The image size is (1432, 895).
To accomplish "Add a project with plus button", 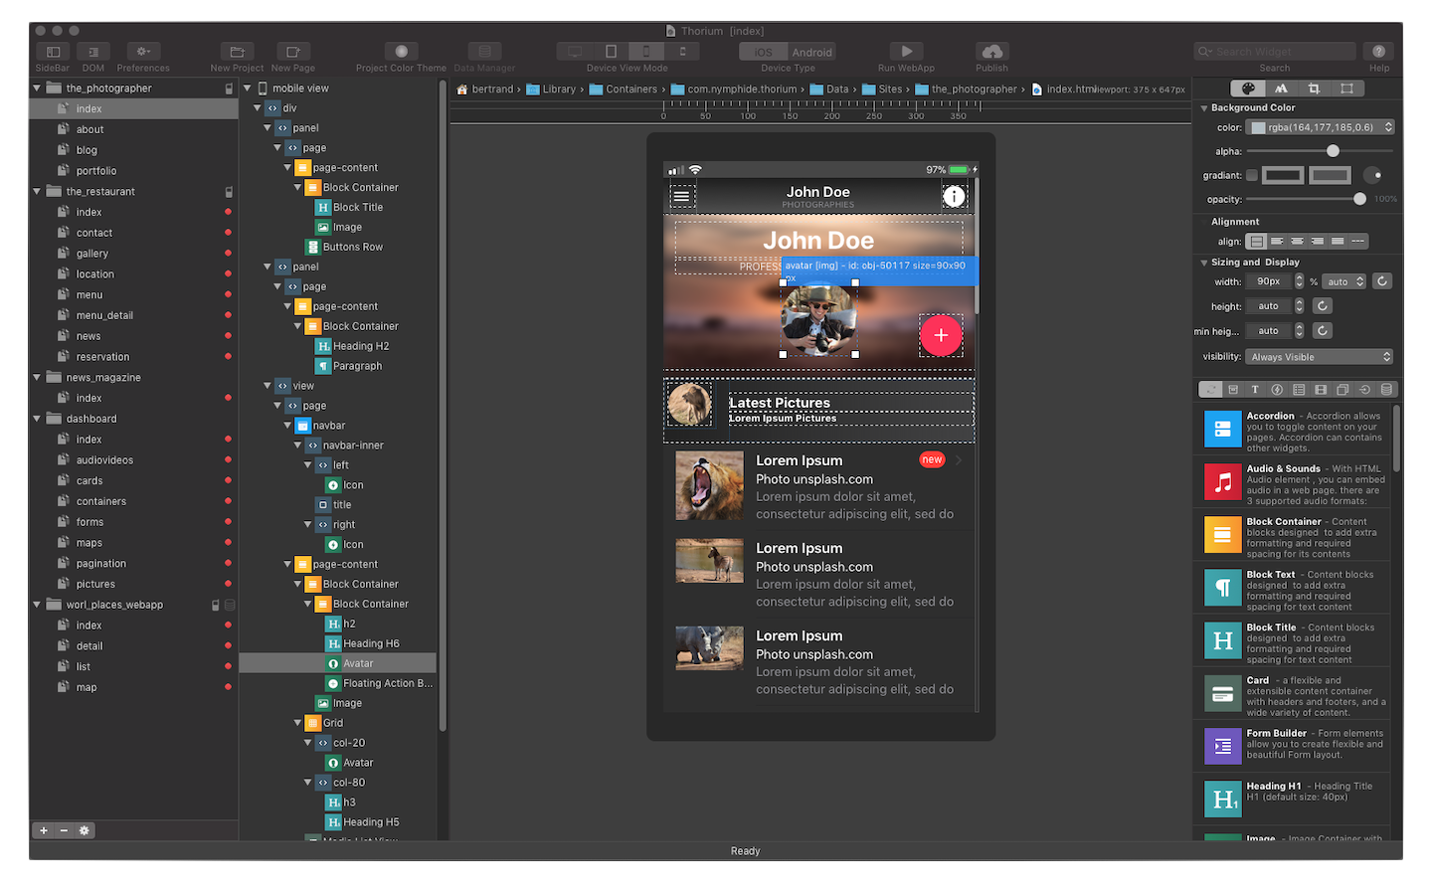I will pos(44,830).
